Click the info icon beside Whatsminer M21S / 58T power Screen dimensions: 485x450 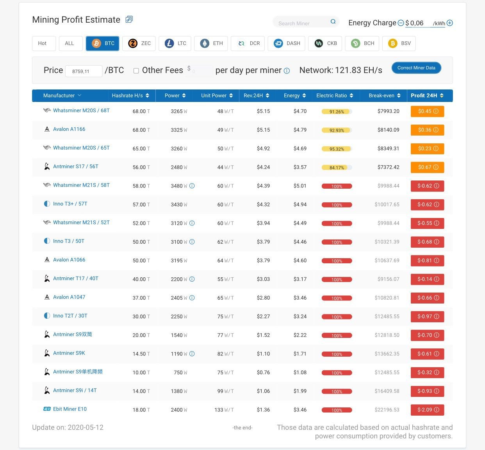pos(192,186)
